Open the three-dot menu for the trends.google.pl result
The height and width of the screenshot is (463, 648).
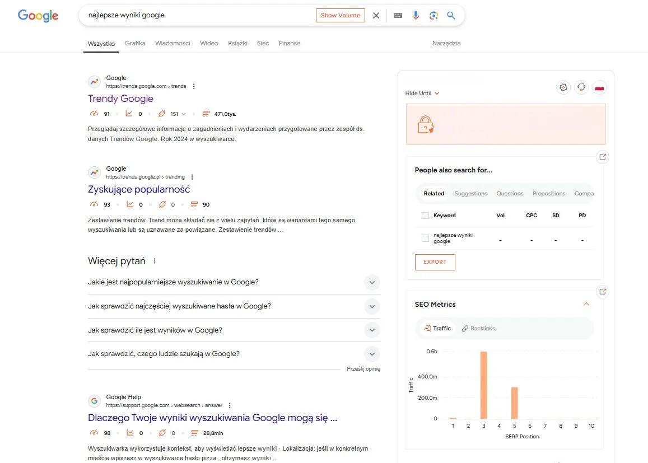click(192, 177)
